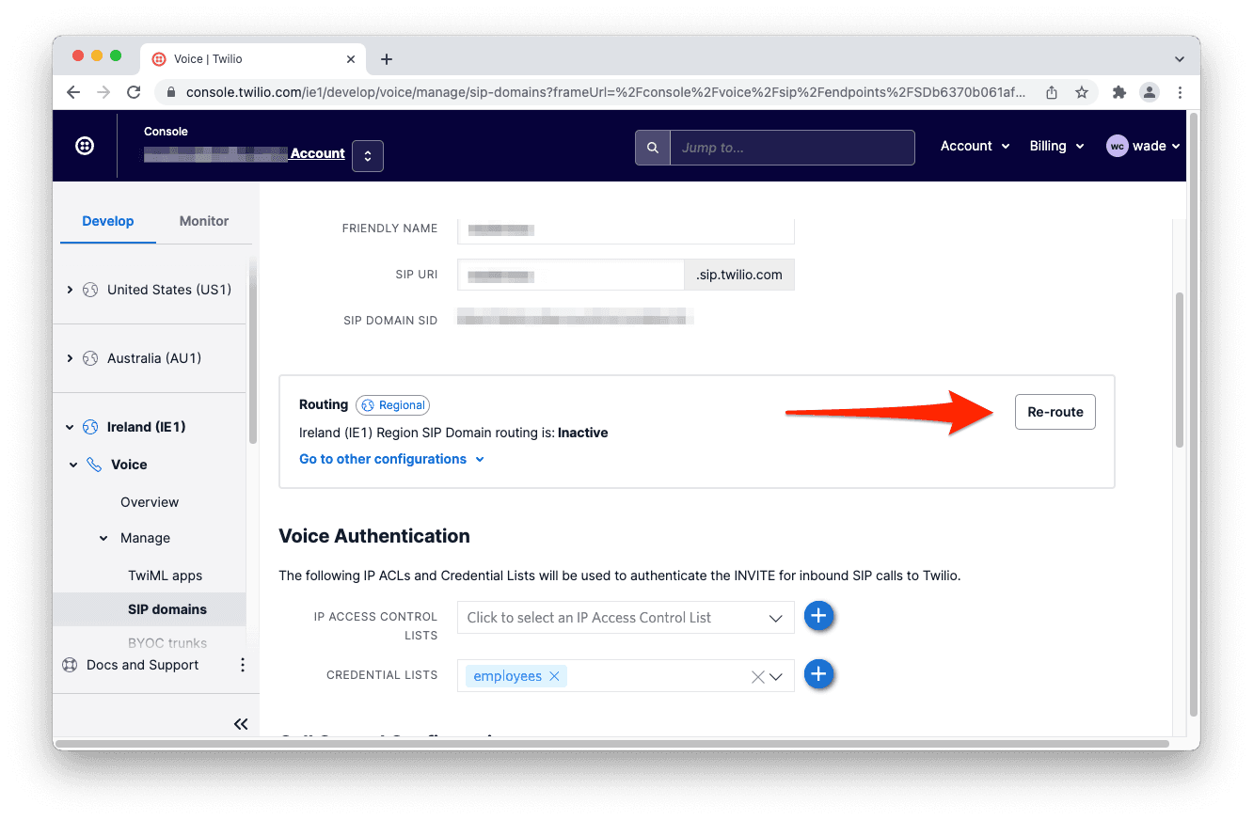Collapse the sidebar with double chevron
The width and height of the screenshot is (1253, 820).
pyautogui.click(x=241, y=723)
